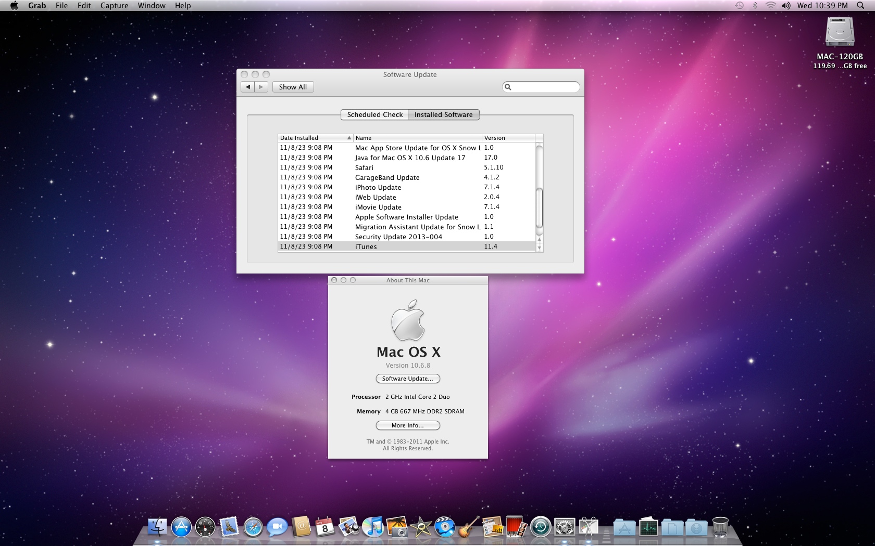Open the Mail stamp icon in dock
This screenshot has width=875, height=546.
click(x=229, y=527)
